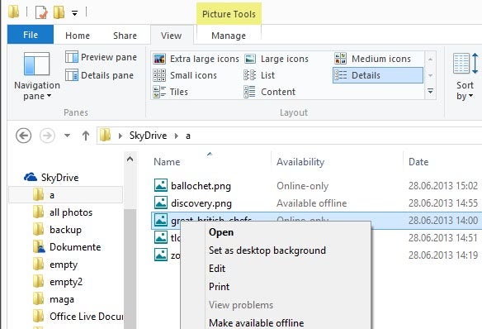Open 'empty' folder in tree
This screenshot has width=482, height=329.
tap(64, 265)
